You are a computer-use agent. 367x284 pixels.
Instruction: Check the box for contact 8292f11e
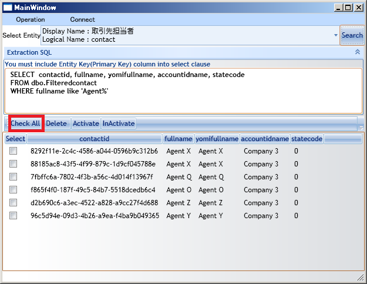13,151
